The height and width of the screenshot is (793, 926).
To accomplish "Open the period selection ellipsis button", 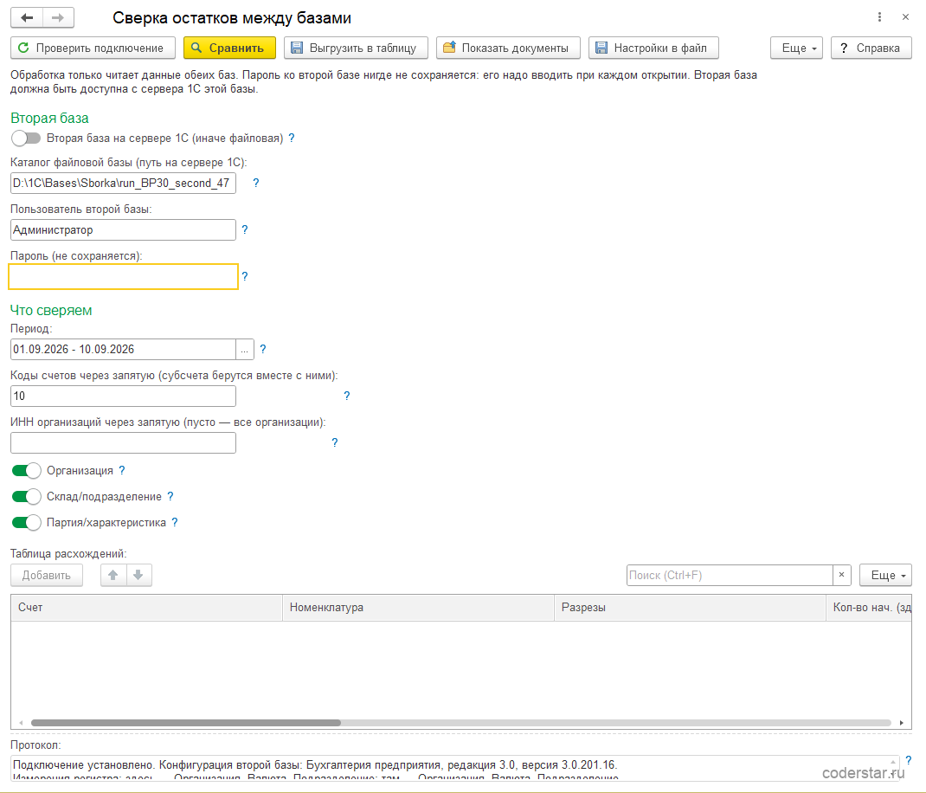I will 245,349.
